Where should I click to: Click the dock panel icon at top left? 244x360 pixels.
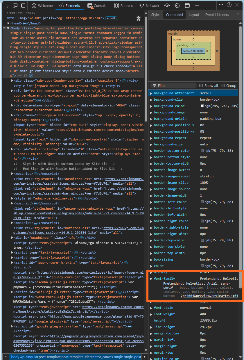point(24,5)
